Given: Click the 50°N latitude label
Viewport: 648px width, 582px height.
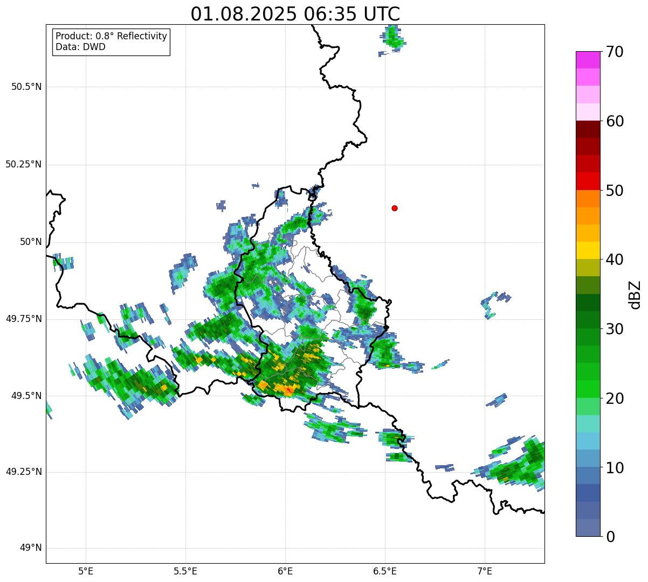Looking at the screenshot, I should (x=31, y=242).
